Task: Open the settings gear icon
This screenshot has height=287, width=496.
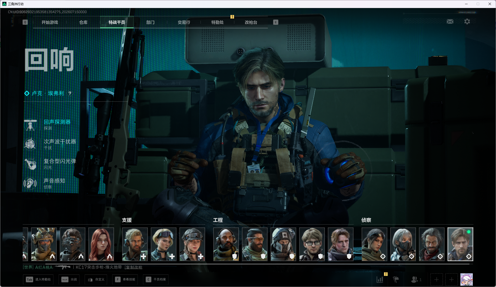Action: pos(467,22)
